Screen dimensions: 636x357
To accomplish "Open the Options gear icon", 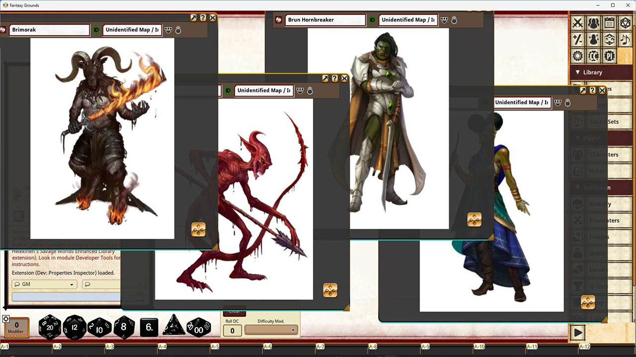I will [x=578, y=56].
